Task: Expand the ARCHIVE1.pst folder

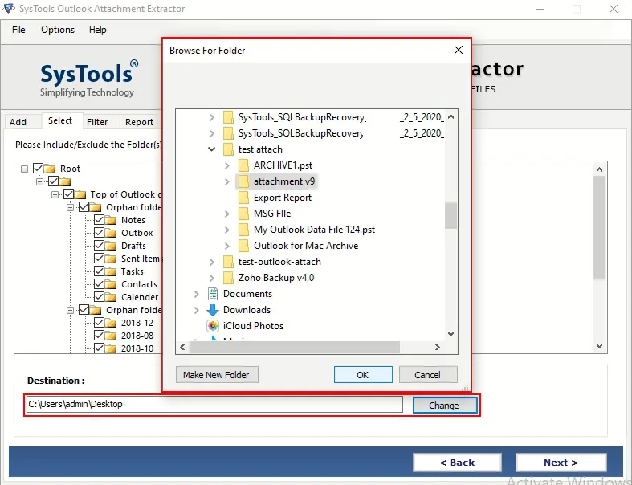Action: point(227,165)
